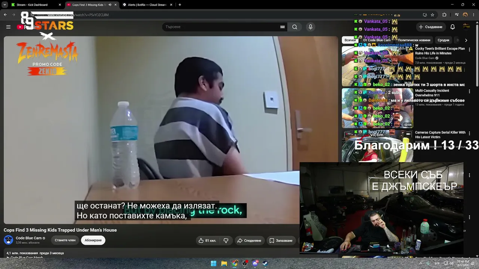Open options for the Multi-Casualty Incident video
The width and height of the screenshot is (479, 269).
[469, 91]
